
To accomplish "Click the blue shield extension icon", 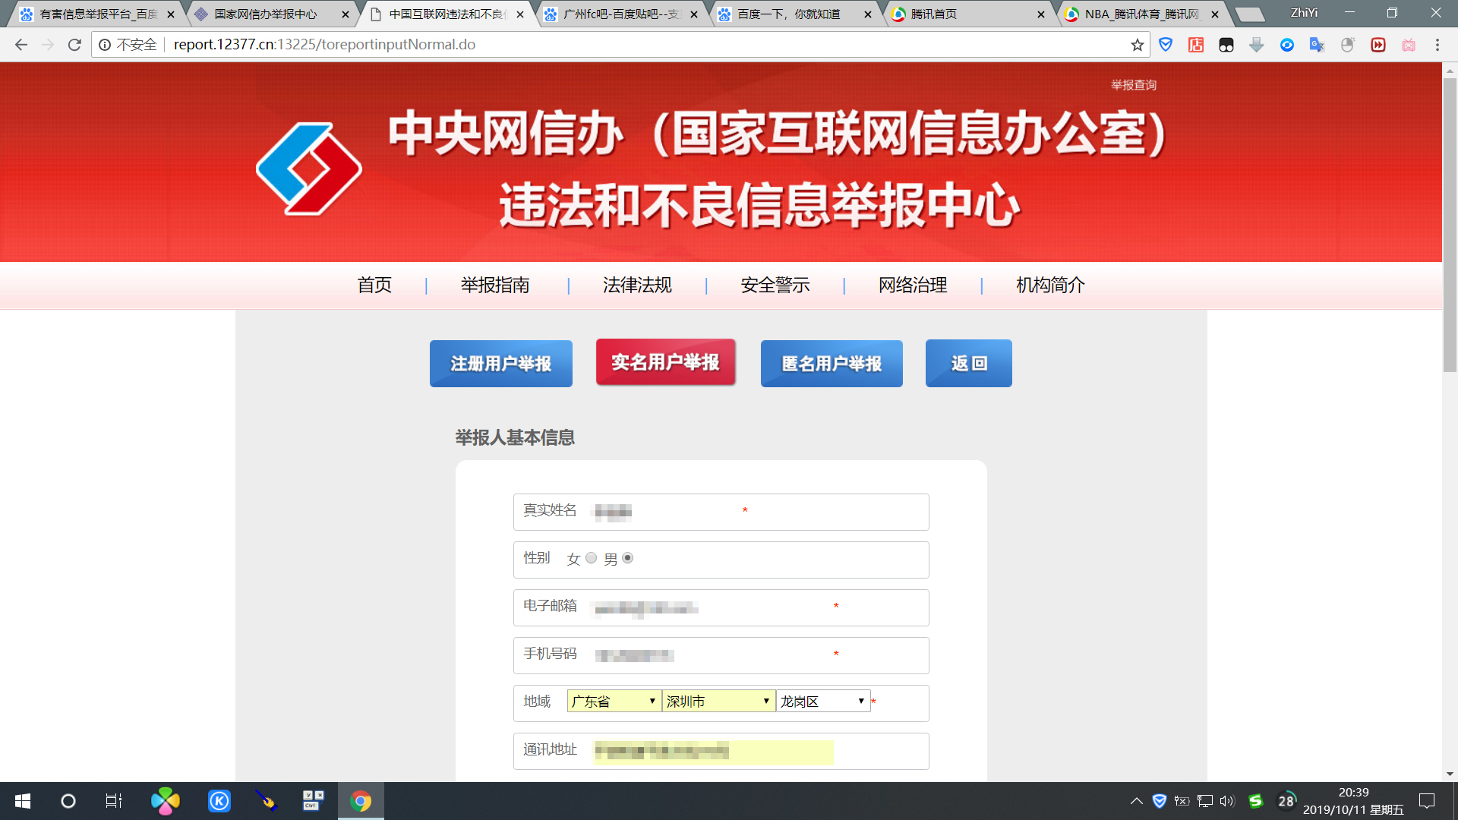I will tap(1166, 45).
